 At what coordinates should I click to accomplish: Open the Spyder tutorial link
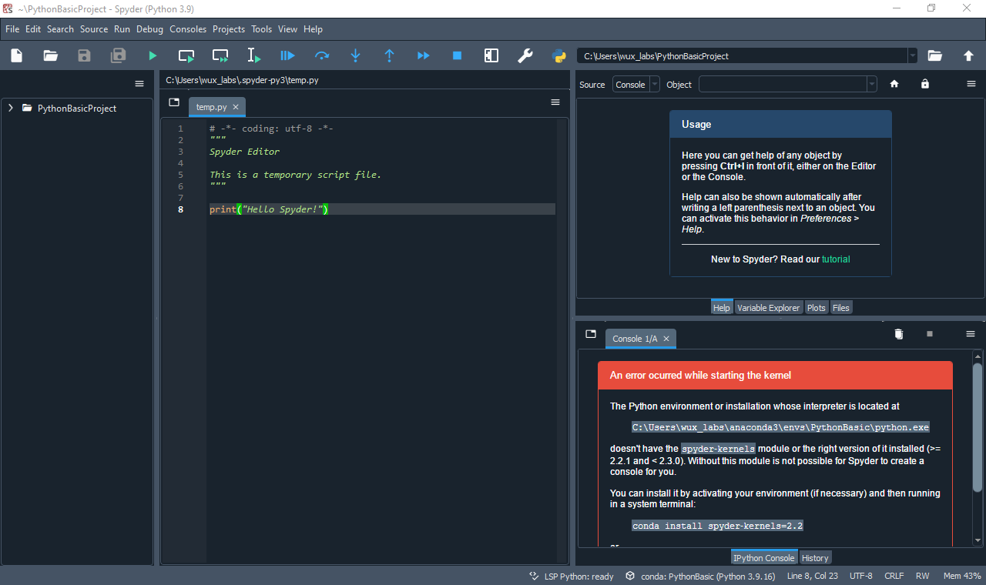pos(836,259)
